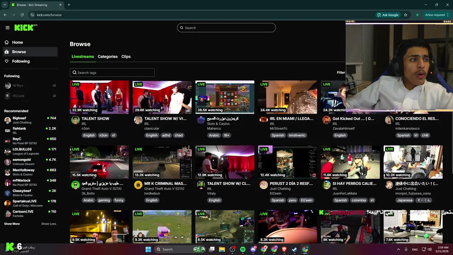The height and width of the screenshot is (255, 453).
Task: Open Discord from the taskbar
Action: coord(253,249)
